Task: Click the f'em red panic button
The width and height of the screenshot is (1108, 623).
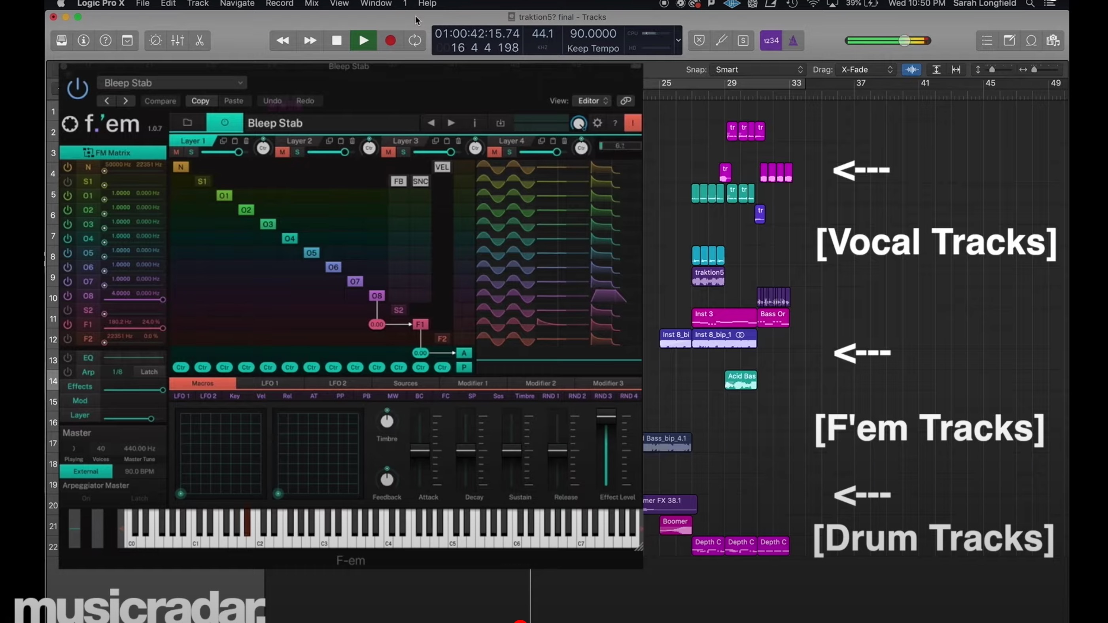Action: pyautogui.click(x=633, y=123)
